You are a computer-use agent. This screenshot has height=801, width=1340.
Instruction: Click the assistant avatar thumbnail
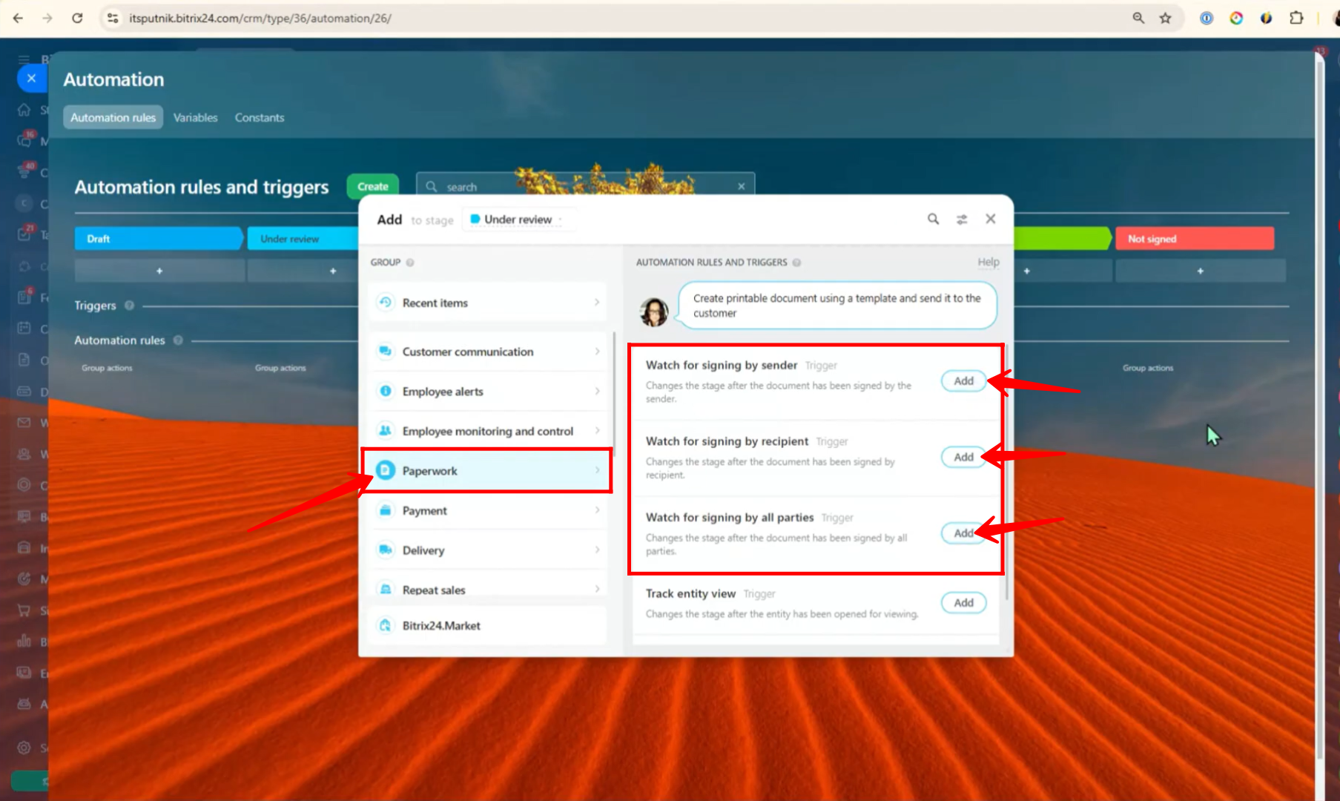[x=654, y=312]
